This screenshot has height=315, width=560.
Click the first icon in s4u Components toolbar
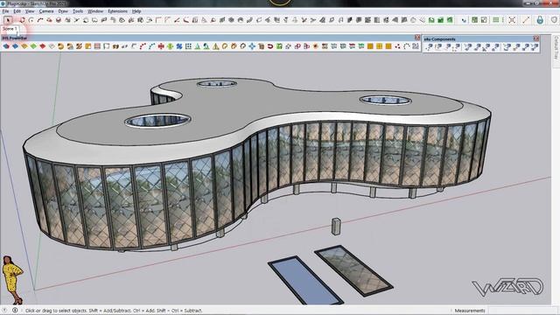429,46
